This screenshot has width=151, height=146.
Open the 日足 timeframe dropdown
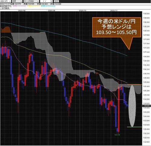(x=17, y=1)
